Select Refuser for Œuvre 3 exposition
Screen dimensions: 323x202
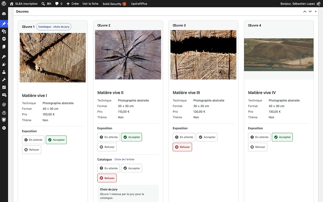pos(182,147)
